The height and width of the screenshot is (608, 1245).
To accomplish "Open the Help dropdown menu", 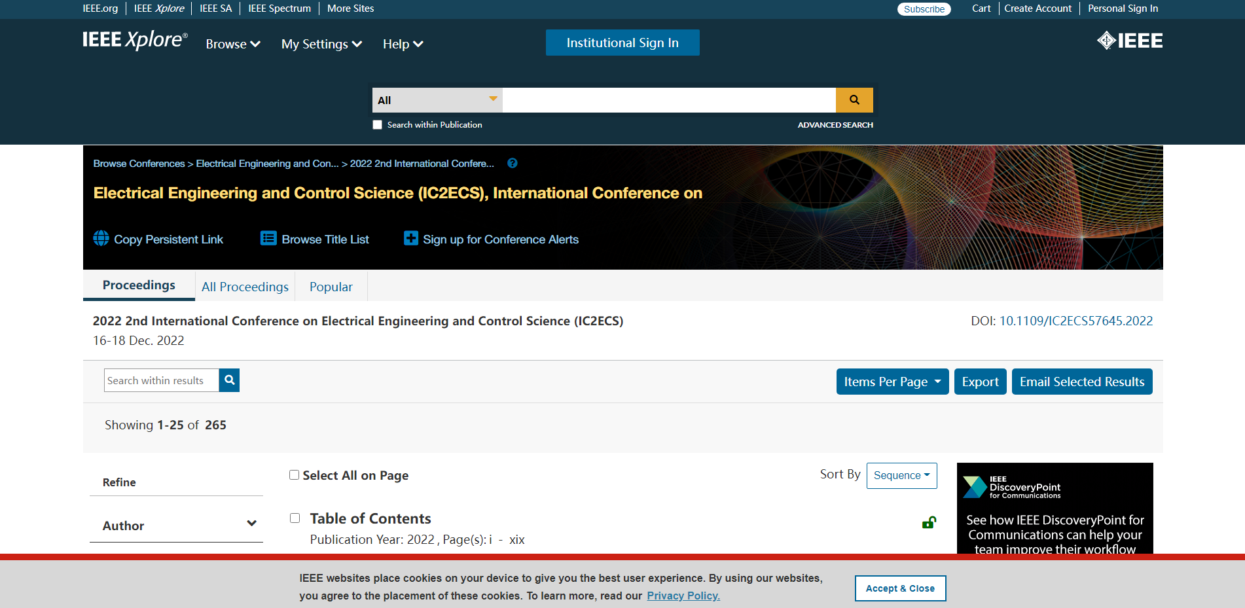I will click(403, 44).
